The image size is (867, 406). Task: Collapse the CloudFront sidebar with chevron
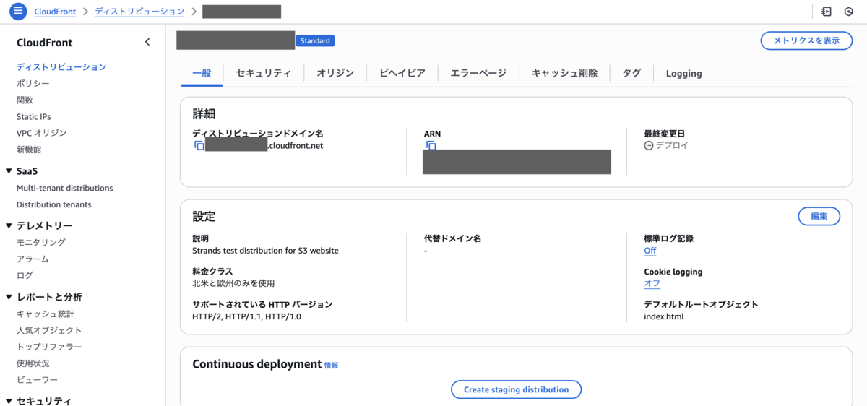click(147, 42)
